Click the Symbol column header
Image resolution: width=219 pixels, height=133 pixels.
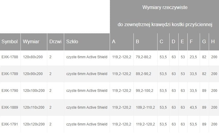pyautogui.click(x=10, y=42)
